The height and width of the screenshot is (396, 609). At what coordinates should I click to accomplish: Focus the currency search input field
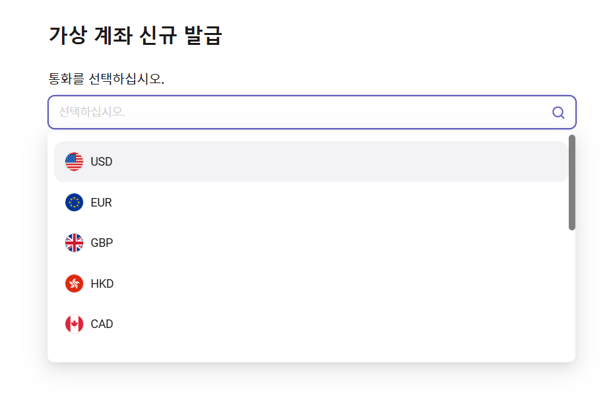312,112
